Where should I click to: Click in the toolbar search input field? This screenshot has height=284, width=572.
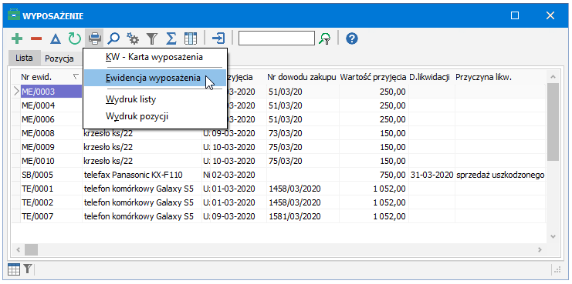click(x=276, y=38)
